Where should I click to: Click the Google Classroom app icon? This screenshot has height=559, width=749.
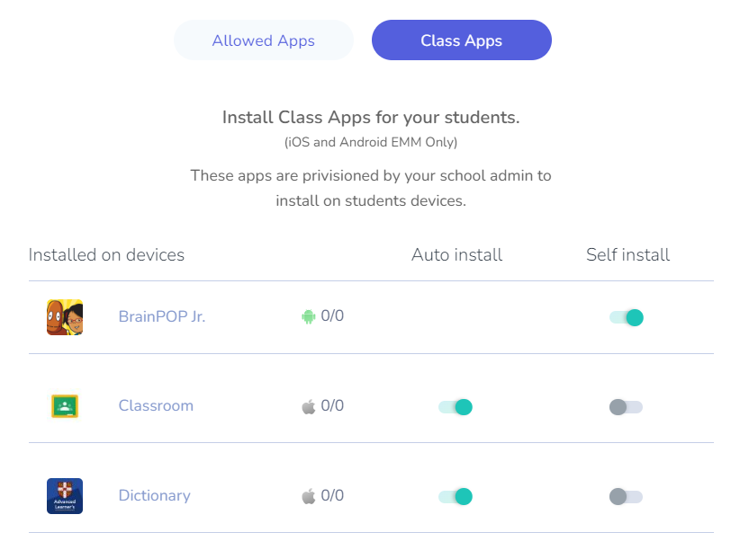[x=65, y=406]
